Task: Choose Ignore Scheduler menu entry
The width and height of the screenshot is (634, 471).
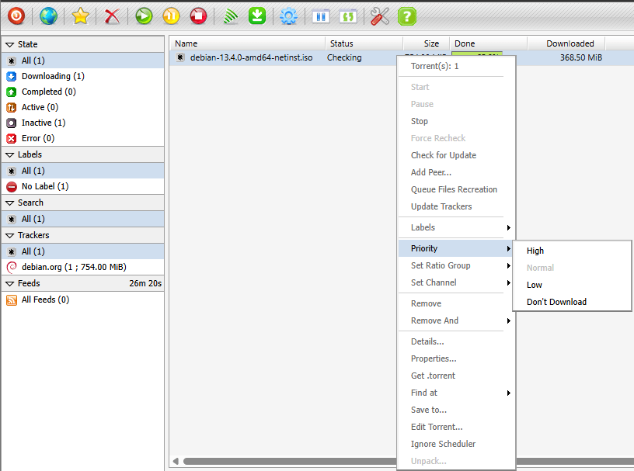Action: (x=456, y=444)
